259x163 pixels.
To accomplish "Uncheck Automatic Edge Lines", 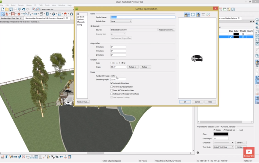I will (112, 83).
